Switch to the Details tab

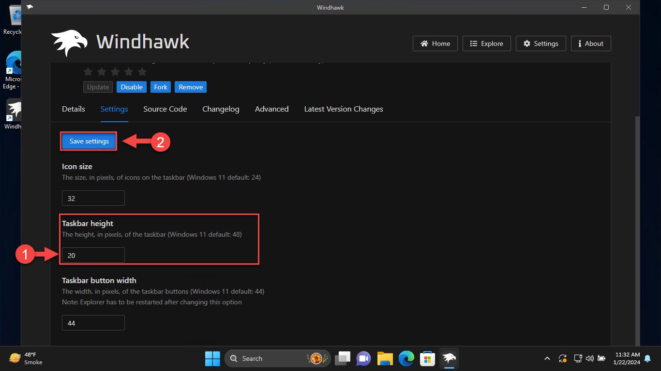(74, 109)
